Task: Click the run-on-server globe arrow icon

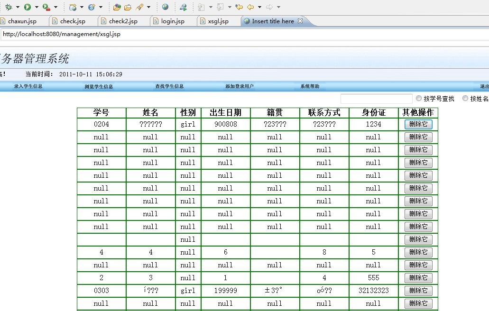Action: 184,7
